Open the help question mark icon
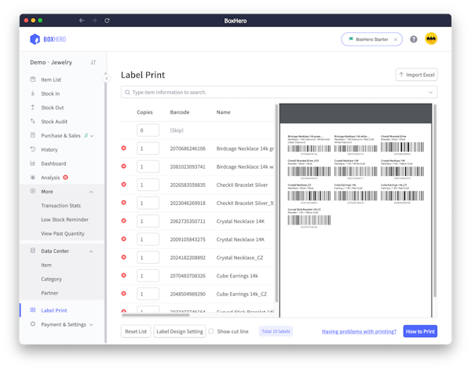Viewport: 471px width, 370px height. pyautogui.click(x=414, y=39)
